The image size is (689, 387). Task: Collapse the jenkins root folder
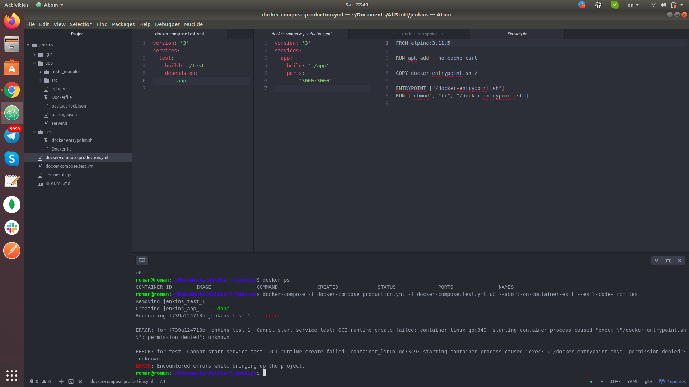pyautogui.click(x=28, y=45)
